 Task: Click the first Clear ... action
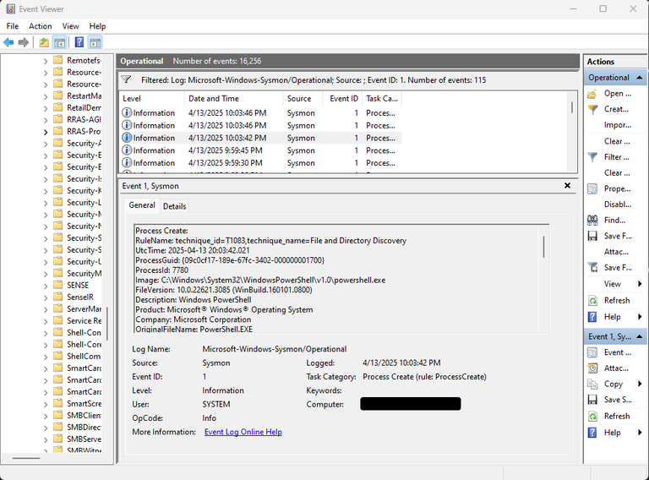pyautogui.click(x=617, y=141)
